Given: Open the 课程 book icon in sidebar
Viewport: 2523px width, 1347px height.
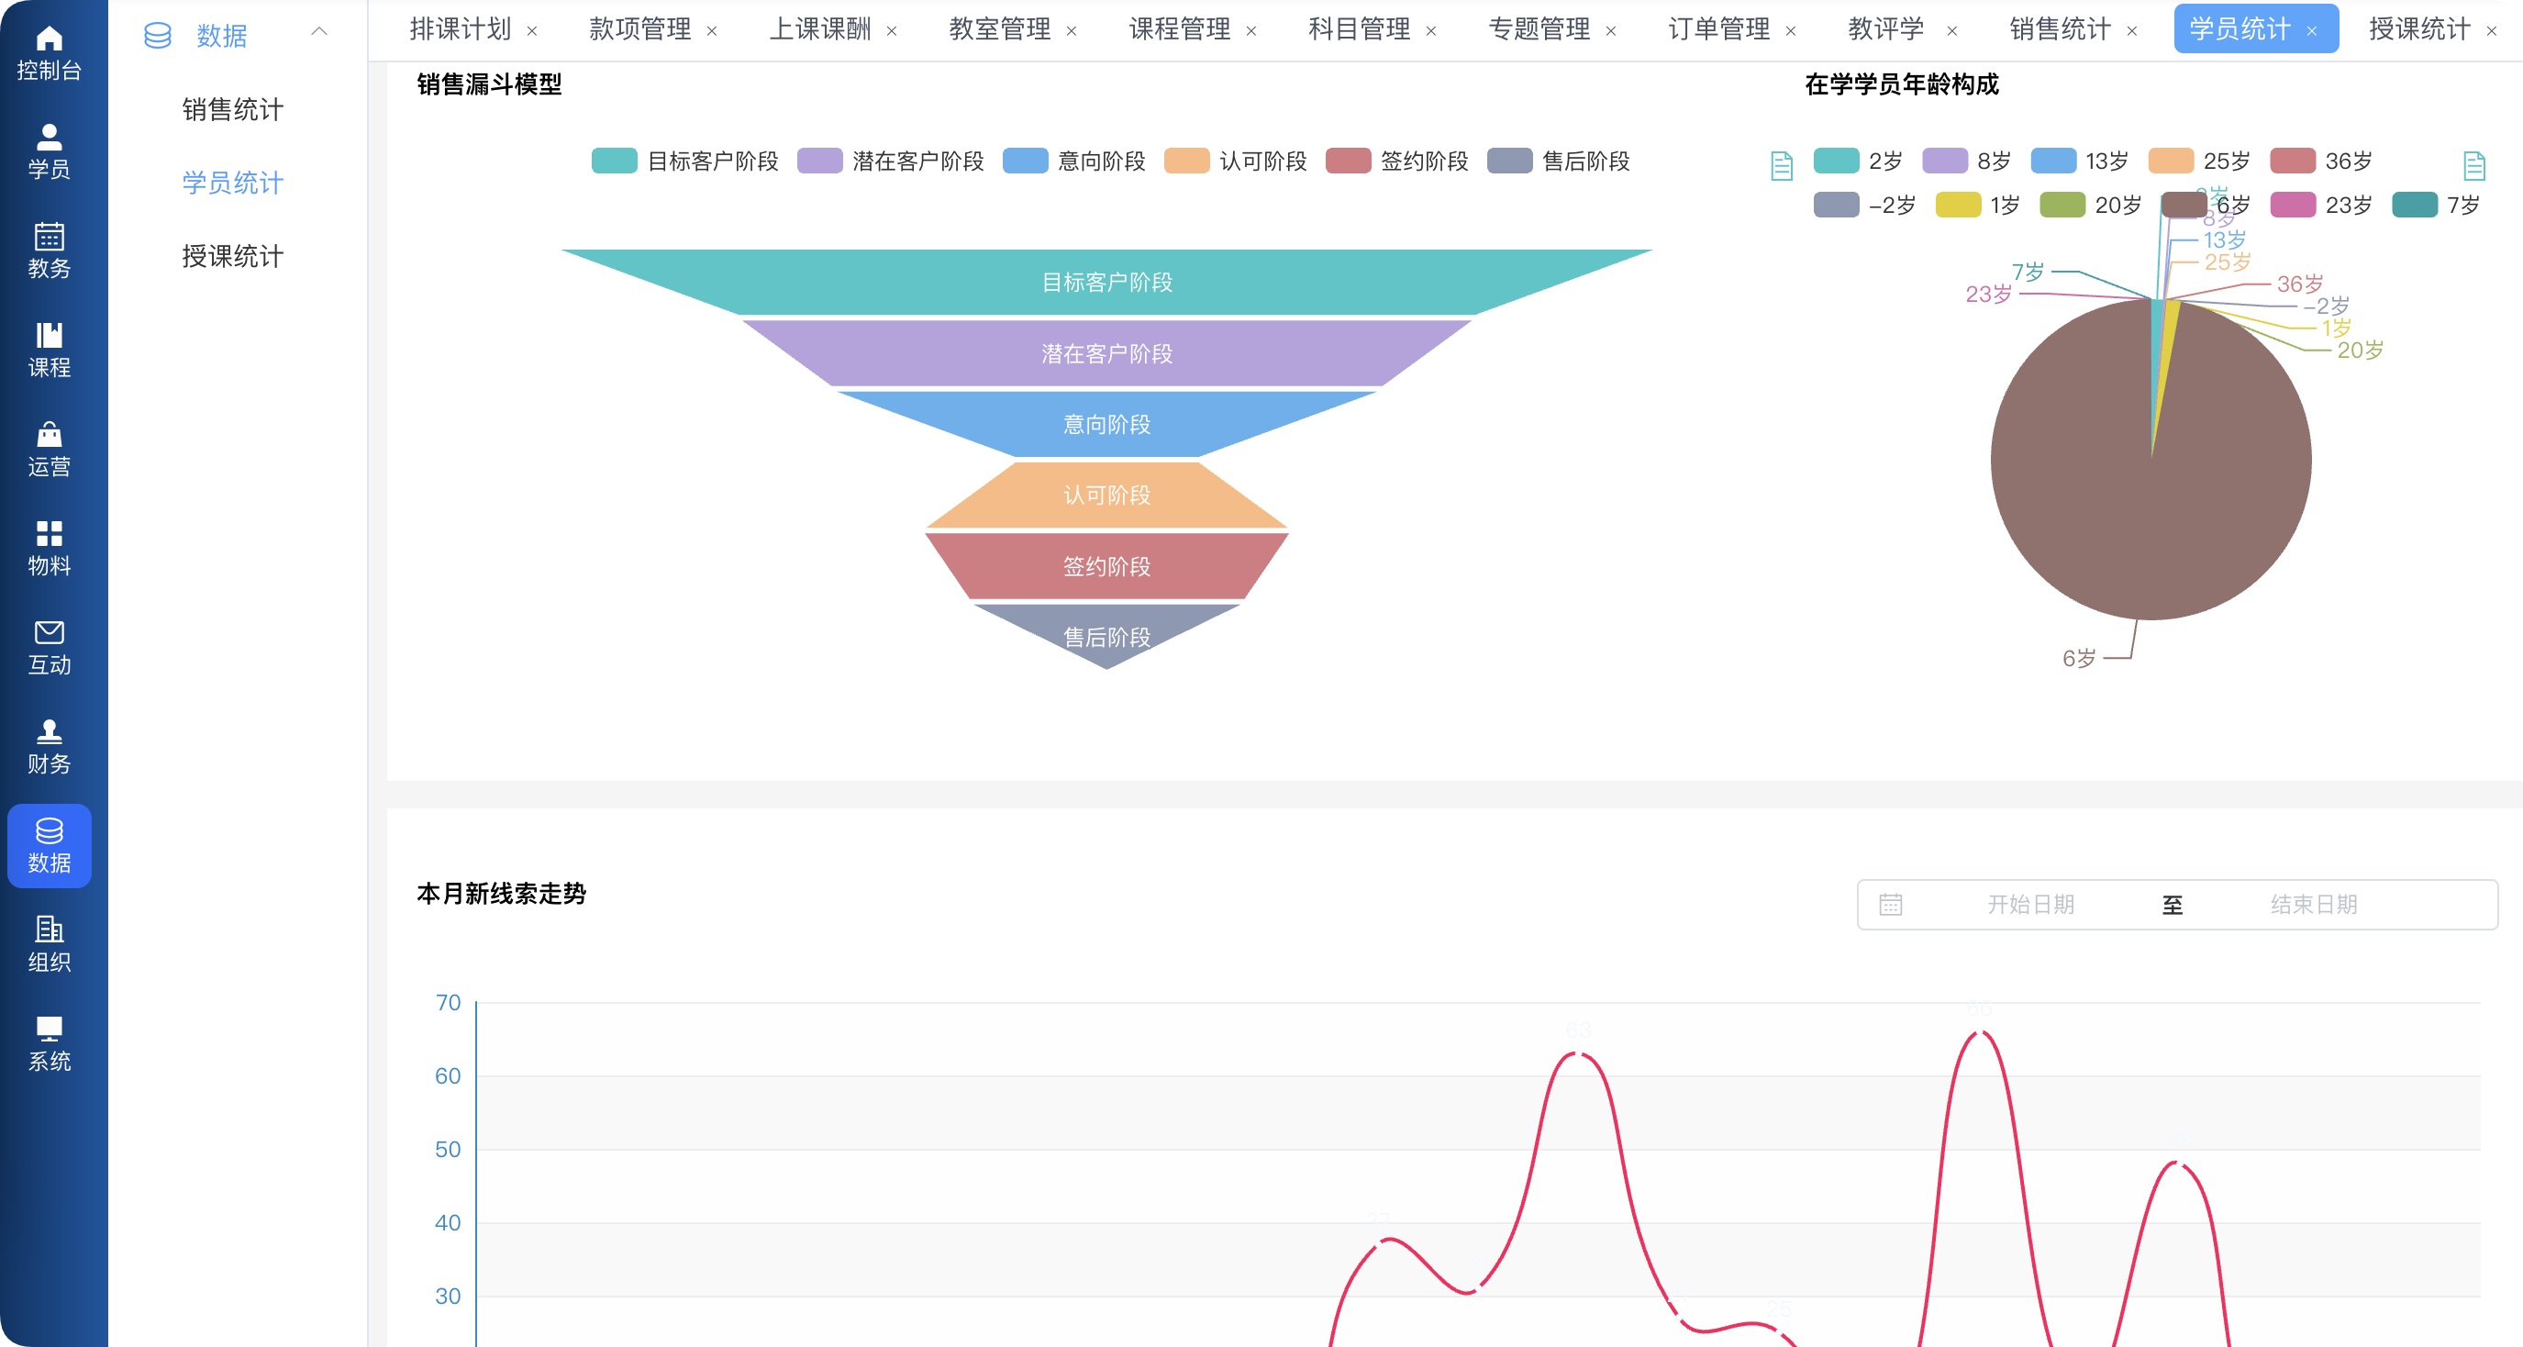Looking at the screenshot, I should click(49, 336).
